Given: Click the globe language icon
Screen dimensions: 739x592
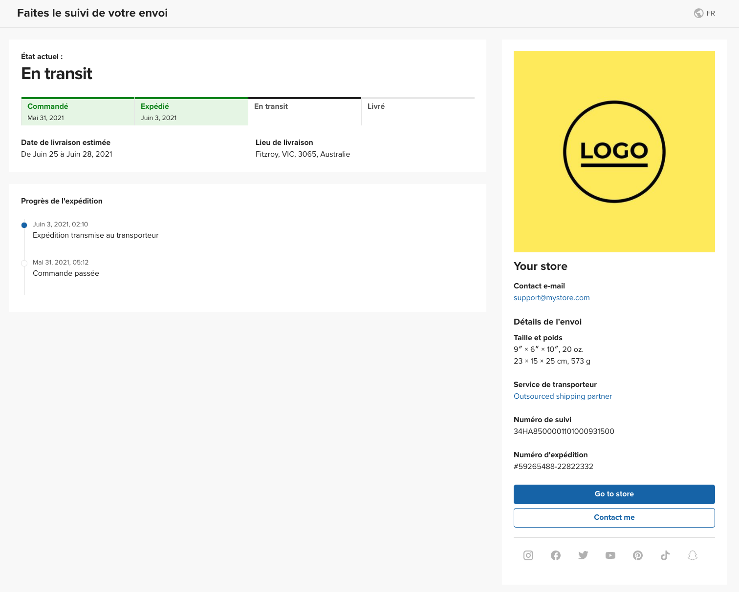Looking at the screenshot, I should (x=699, y=13).
